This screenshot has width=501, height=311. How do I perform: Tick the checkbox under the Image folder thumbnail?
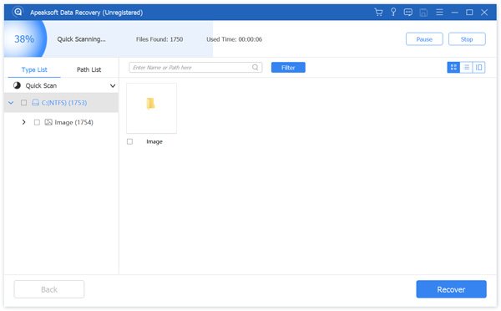[x=129, y=141]
